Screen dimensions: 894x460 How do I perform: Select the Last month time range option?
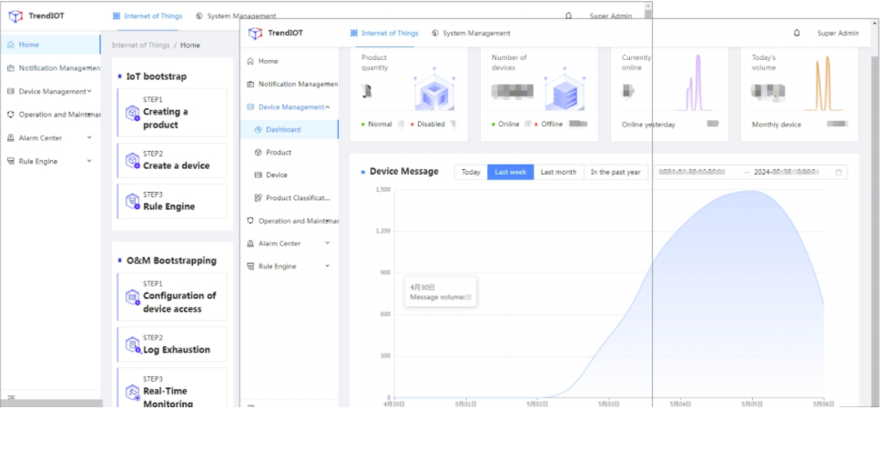click(x=558, y=172)
